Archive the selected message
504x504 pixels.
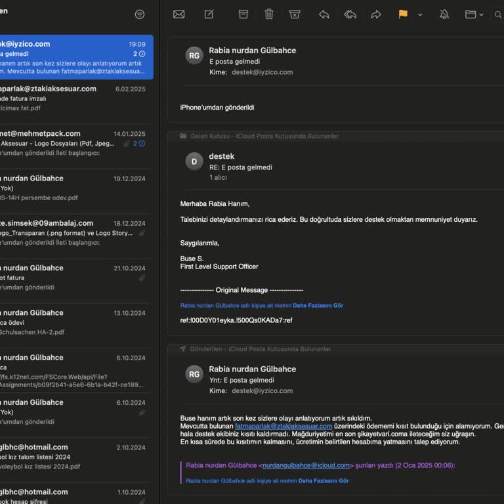point(243,14)
